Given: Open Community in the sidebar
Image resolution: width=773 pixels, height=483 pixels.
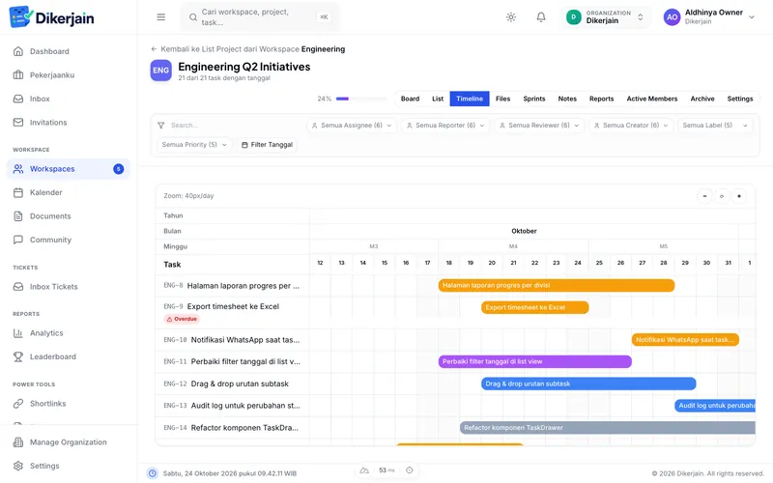Looking at the screenshot, I should pos(69,240).
